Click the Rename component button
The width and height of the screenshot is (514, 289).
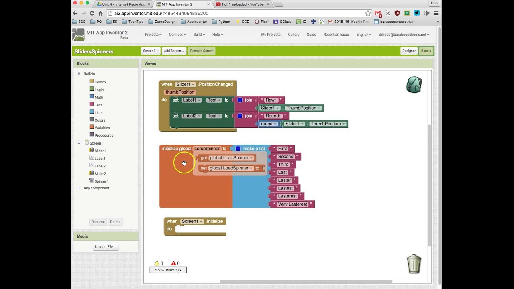click(x=98, y=222)
